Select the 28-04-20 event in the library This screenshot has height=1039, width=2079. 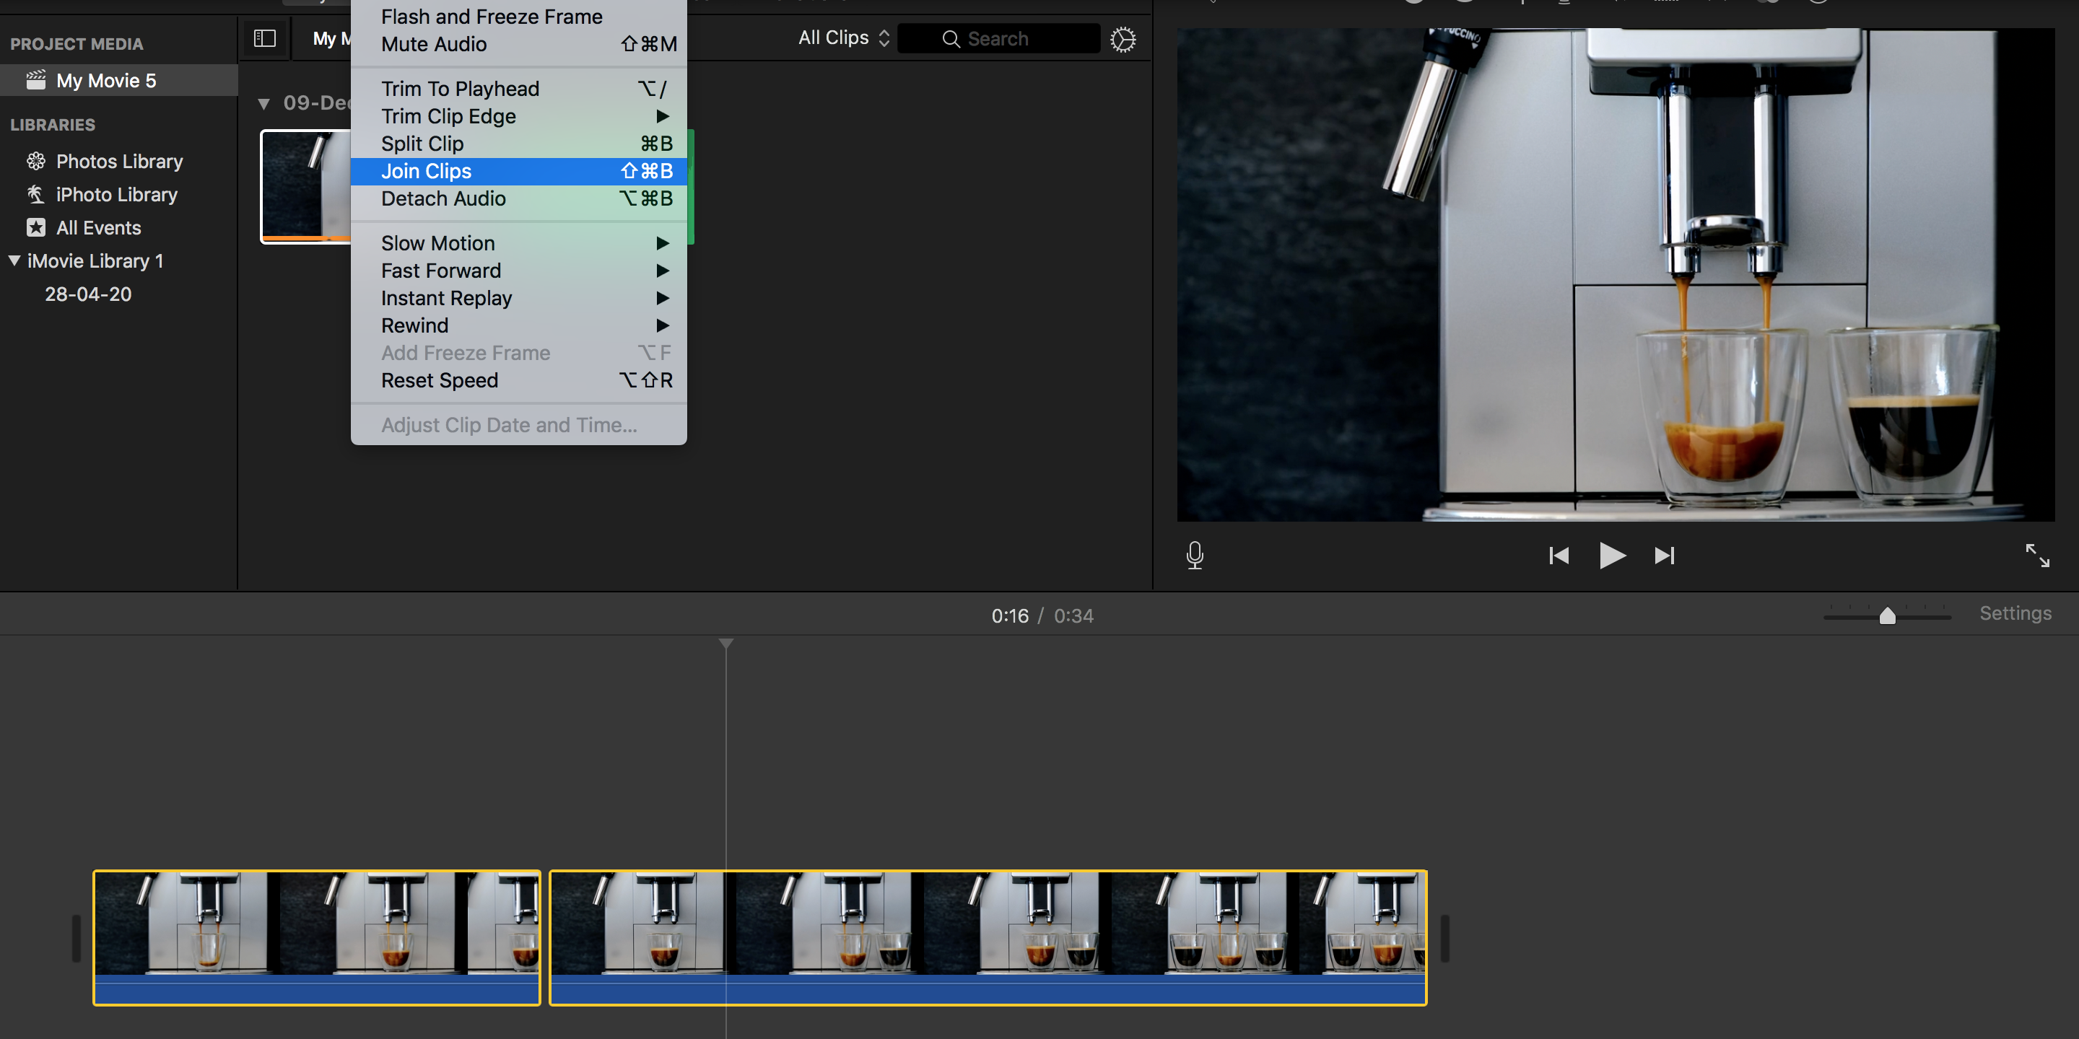[x=89, y=294]
